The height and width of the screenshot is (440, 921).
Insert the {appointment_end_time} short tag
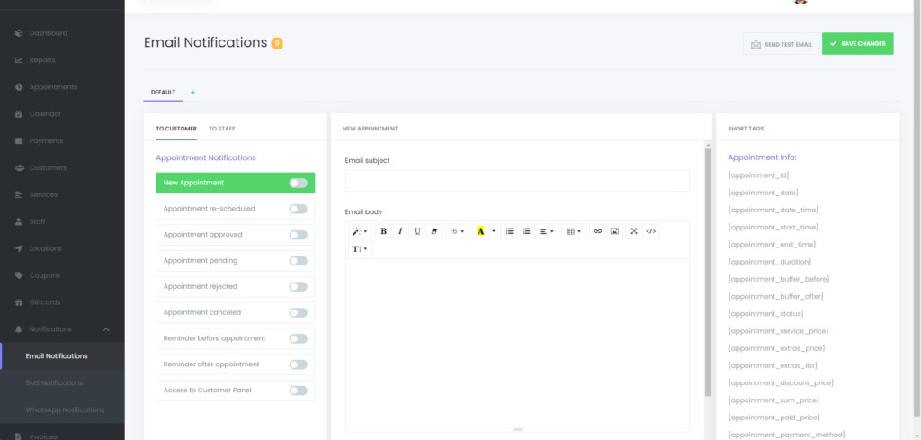pyautogui.click(x=772, y=245)
